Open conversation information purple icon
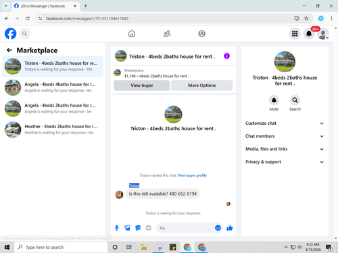Screen dimensions: 338x253 pos(226,56)
